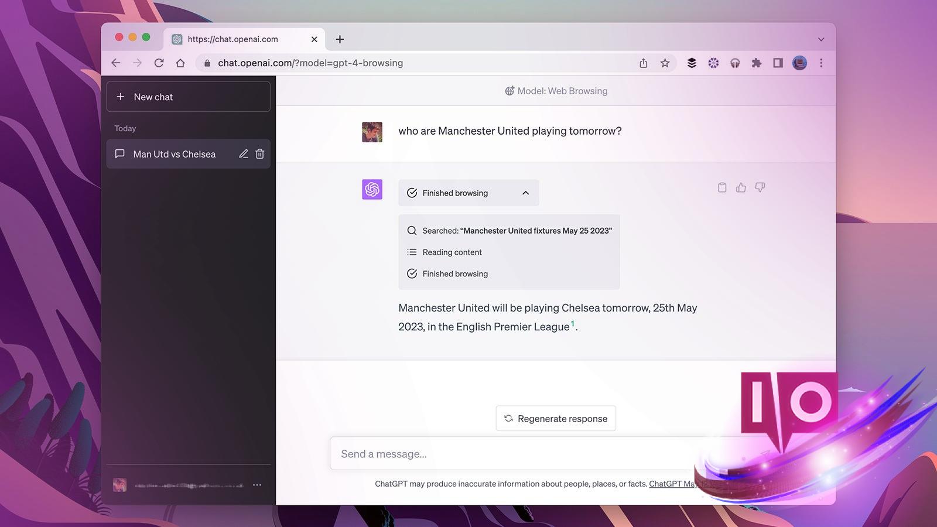Open the stacked layers extension icon
This screenshot has height=527, width=937.
coord(692,63)
